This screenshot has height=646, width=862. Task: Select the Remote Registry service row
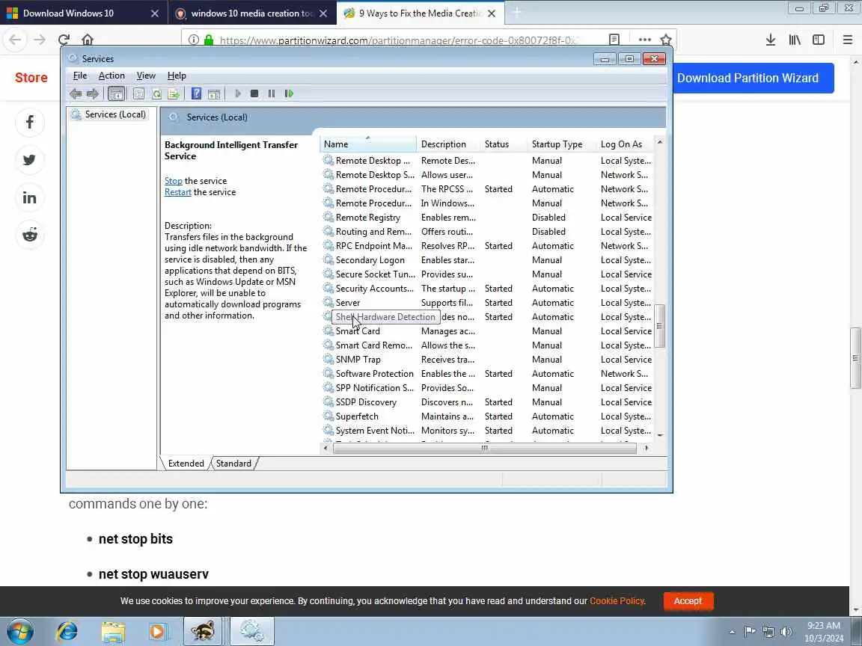coord(487,218)
